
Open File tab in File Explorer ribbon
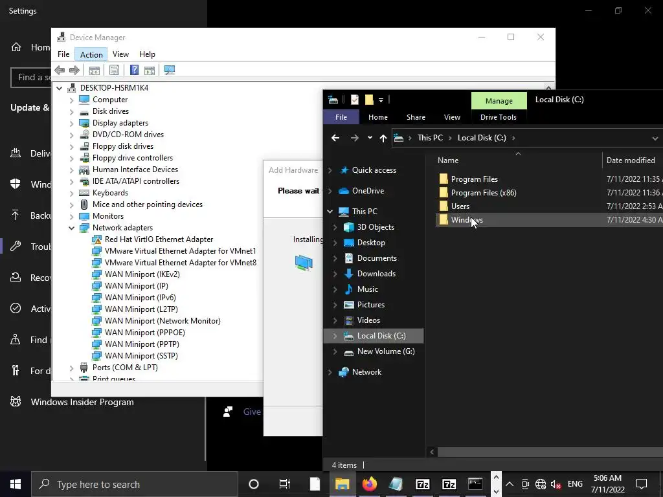point(341,117)
